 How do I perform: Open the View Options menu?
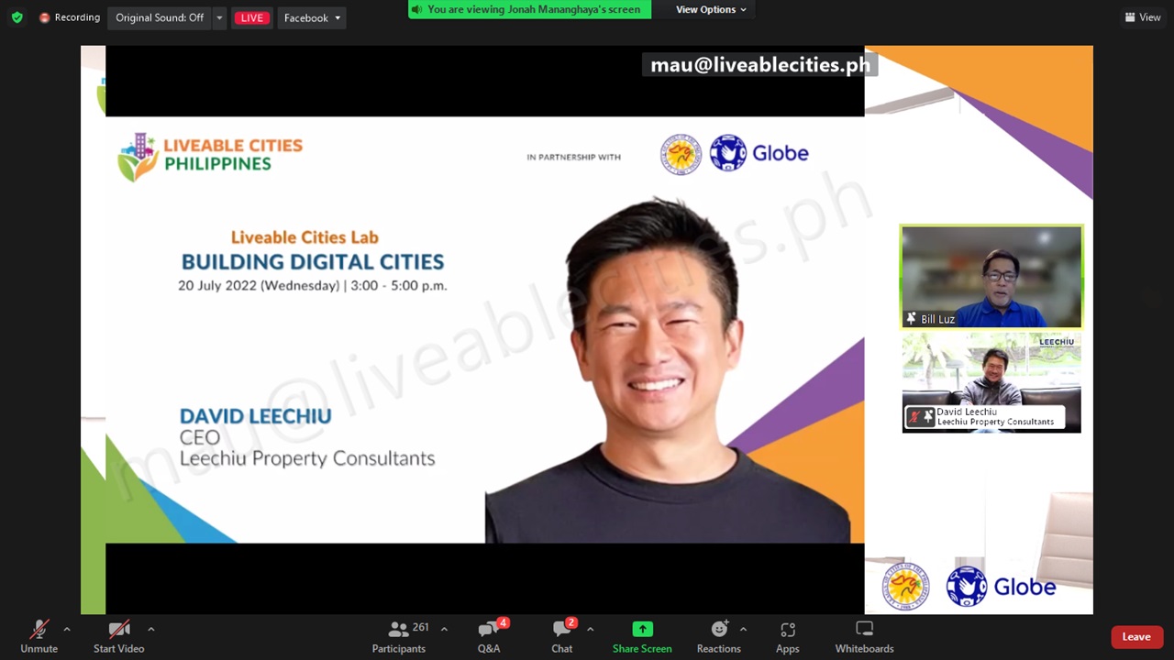point(711,9)
